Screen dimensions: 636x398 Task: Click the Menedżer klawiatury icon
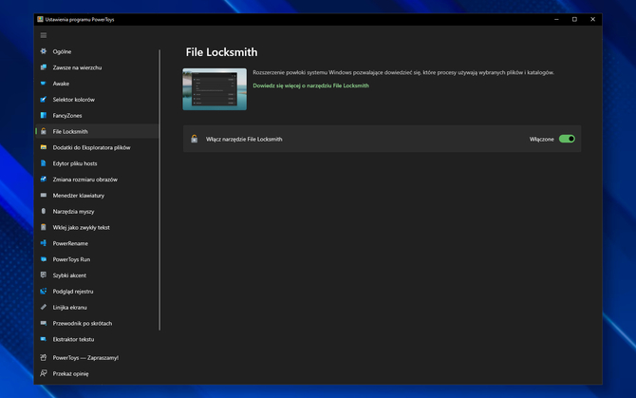(44, 195)
